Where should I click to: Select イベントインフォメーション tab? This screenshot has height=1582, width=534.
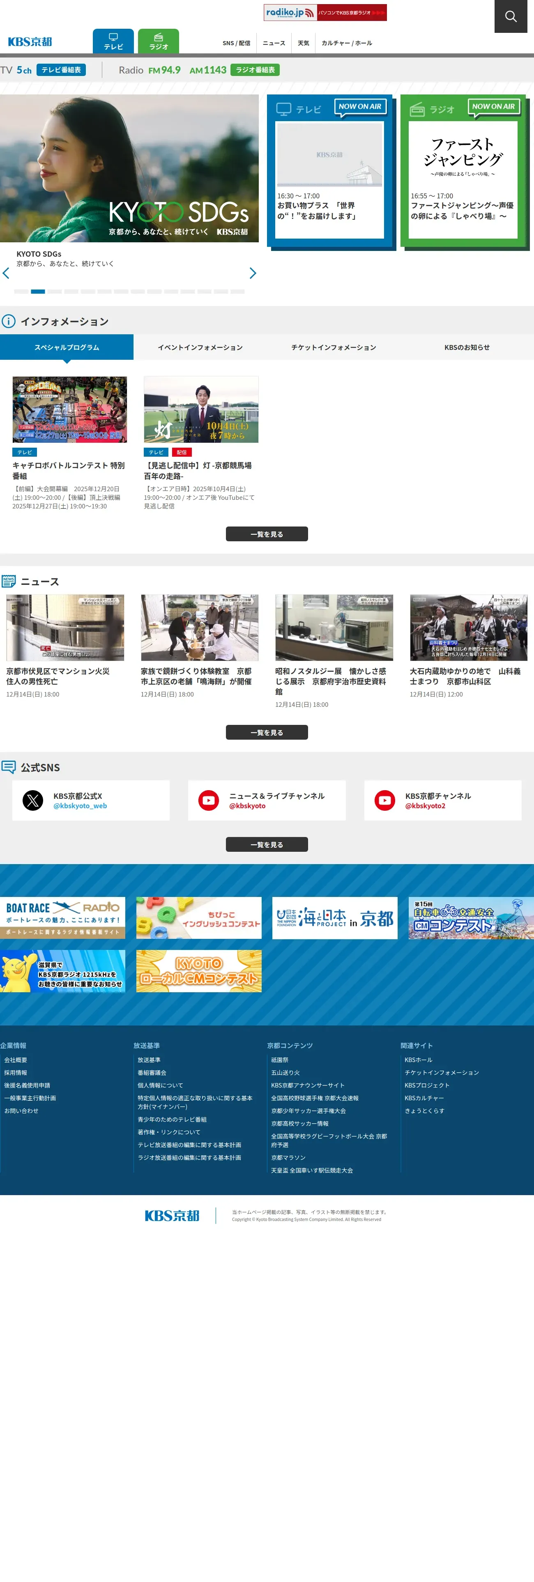[x=200, y=347]
